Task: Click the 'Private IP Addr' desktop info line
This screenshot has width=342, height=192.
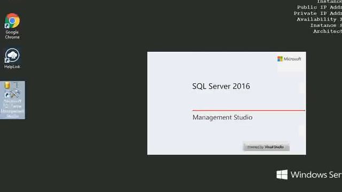Action: [318, 13]
